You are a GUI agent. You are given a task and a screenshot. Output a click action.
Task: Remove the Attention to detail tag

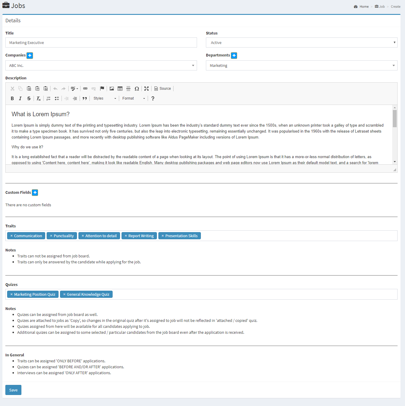[83, 236]
